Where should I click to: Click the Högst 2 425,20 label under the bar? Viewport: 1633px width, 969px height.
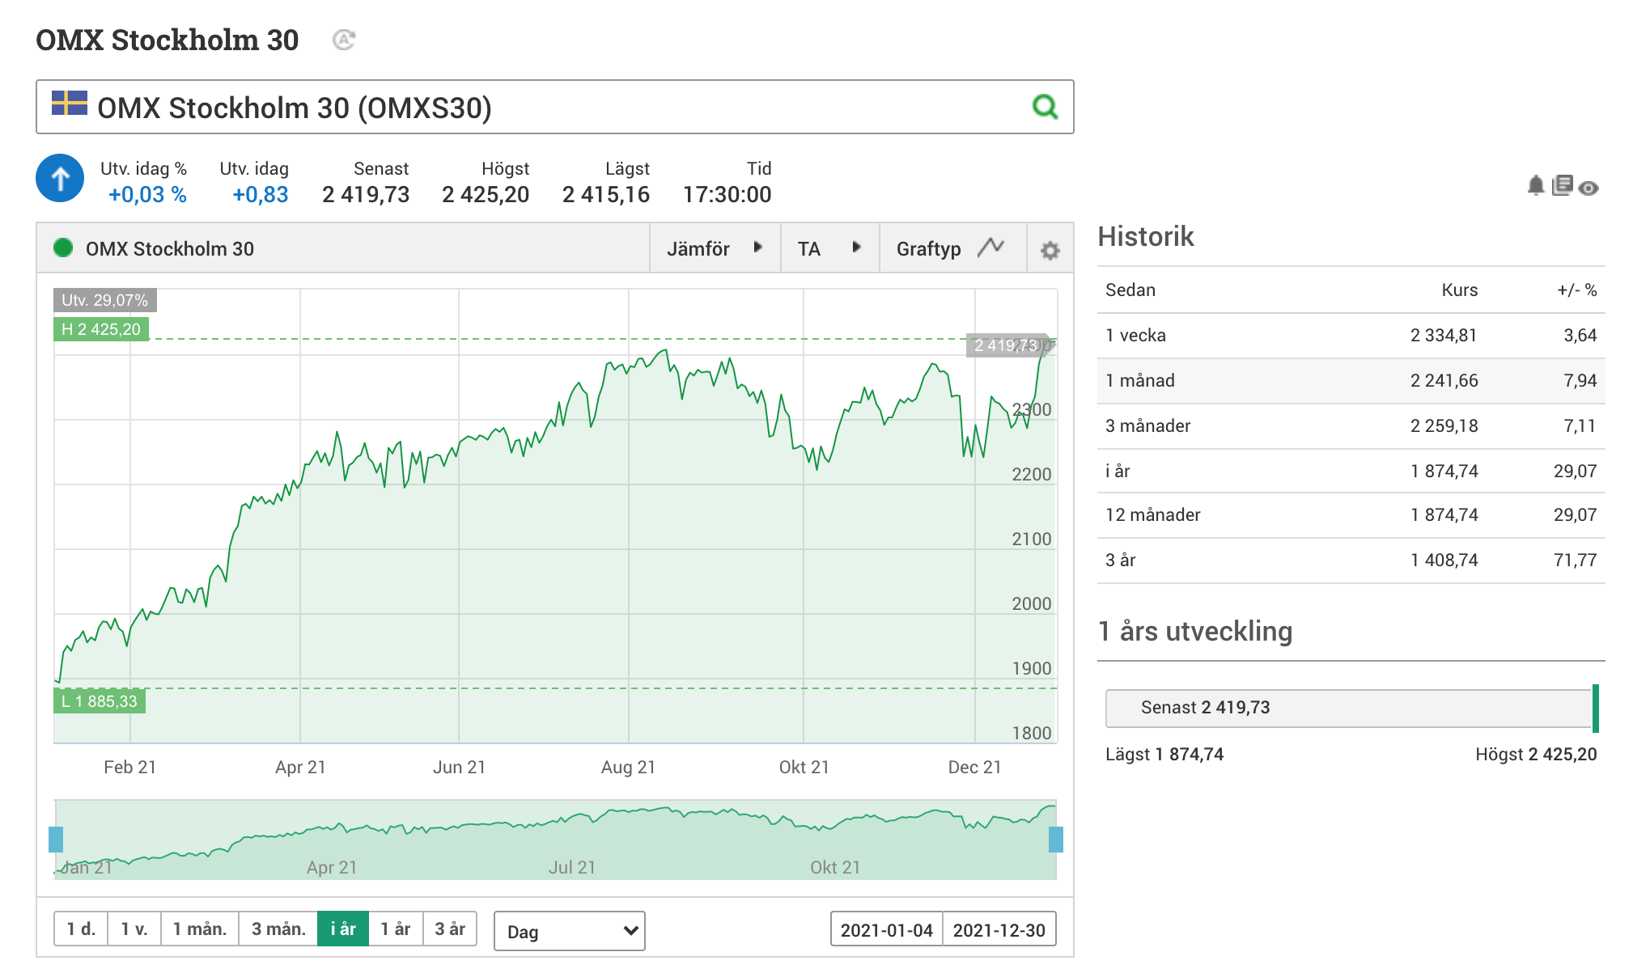(x=1536, y=755)
